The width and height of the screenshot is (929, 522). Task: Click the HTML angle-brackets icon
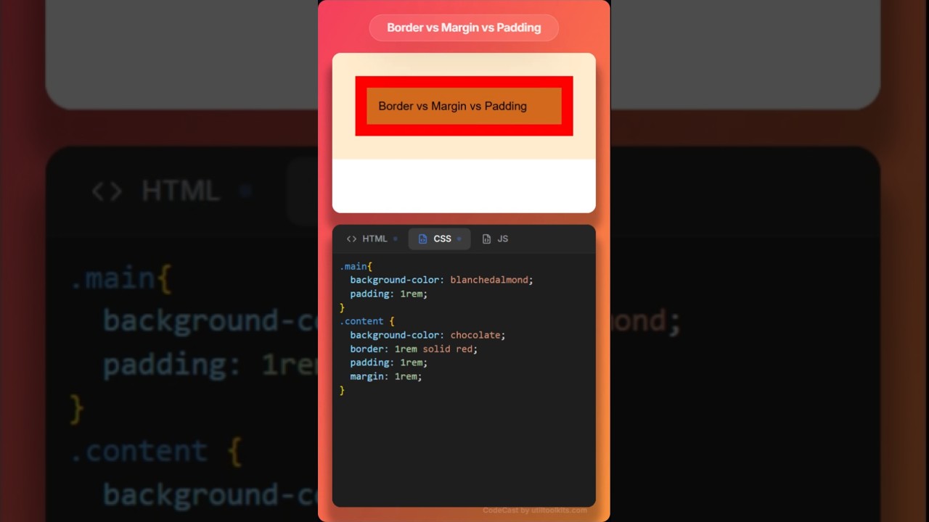[x=351, y=239]
